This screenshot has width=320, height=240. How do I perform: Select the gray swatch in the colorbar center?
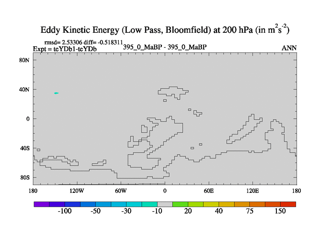(165, 204)
